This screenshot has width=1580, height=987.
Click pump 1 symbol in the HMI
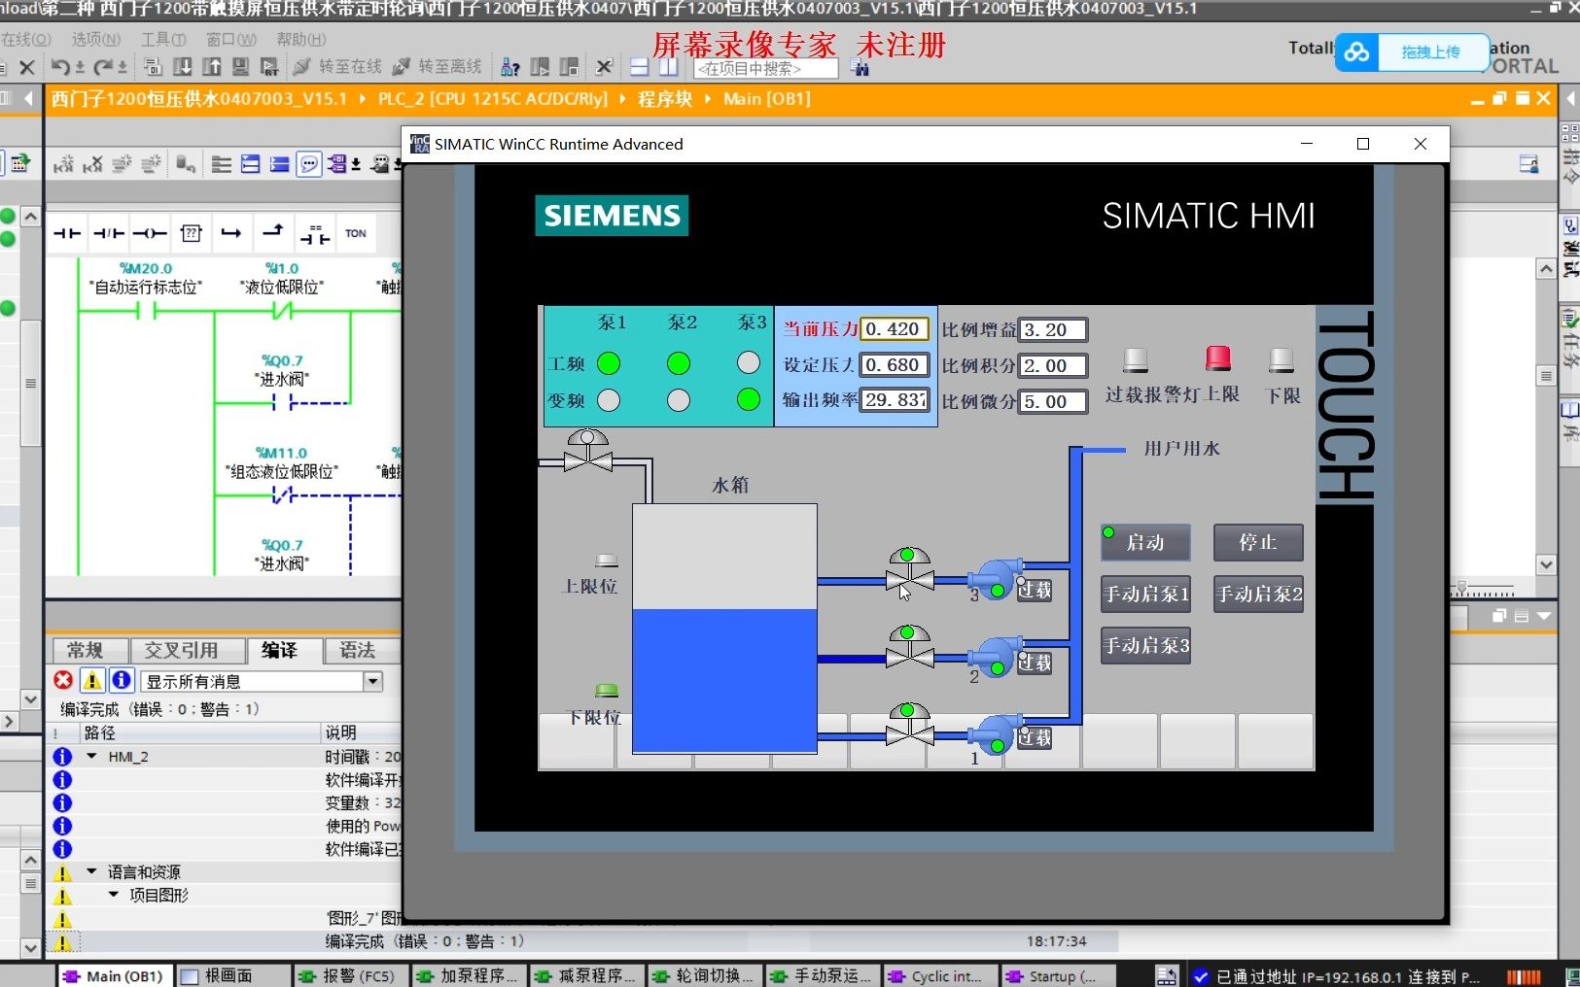tap(996, 734)
